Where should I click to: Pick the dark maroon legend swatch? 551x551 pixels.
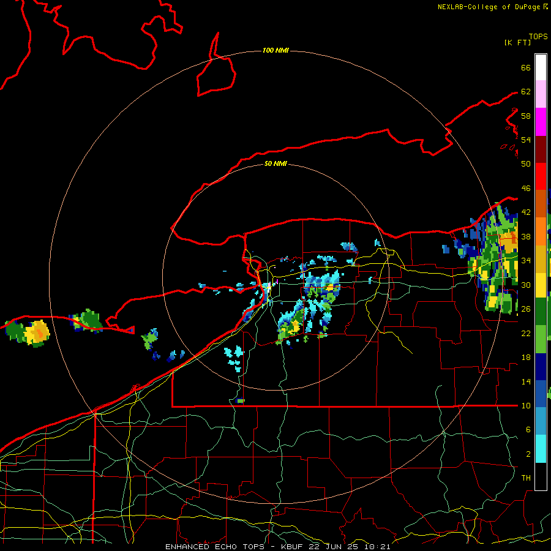pos(541,149)
